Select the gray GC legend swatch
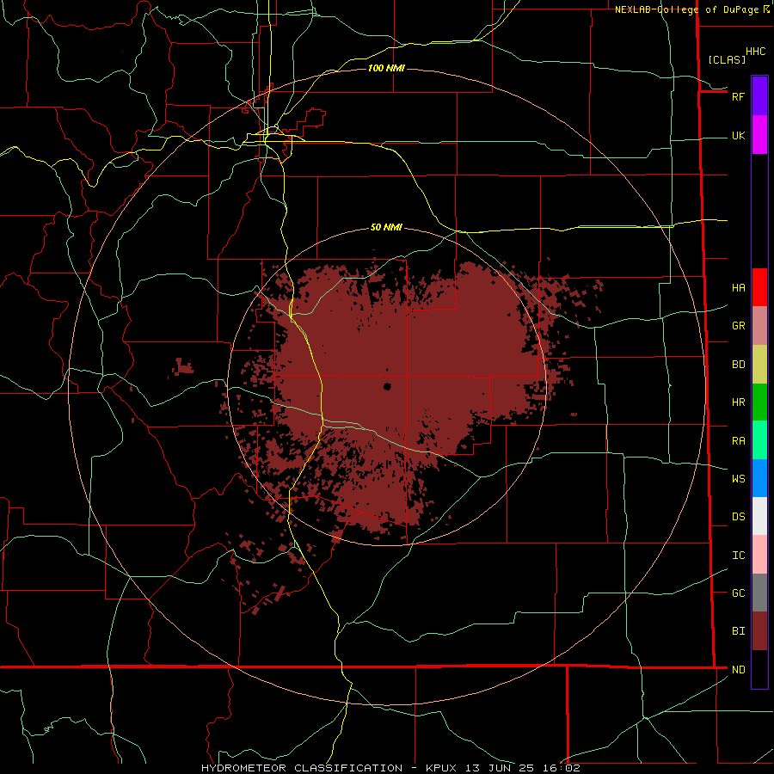The image size is (774, 774). coord(759,593)
